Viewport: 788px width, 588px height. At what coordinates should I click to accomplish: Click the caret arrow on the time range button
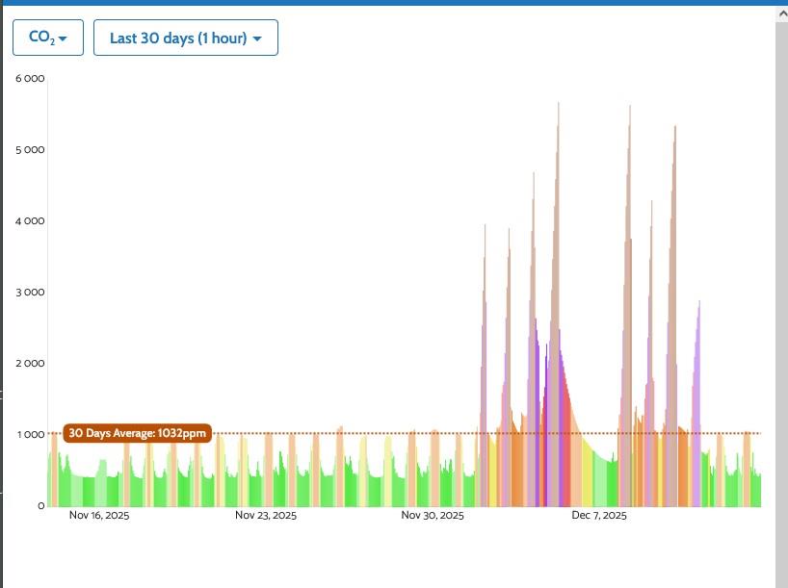click(x=258, y=39)
